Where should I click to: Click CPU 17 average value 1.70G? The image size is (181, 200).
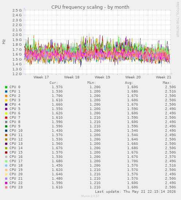coord(133,161)
